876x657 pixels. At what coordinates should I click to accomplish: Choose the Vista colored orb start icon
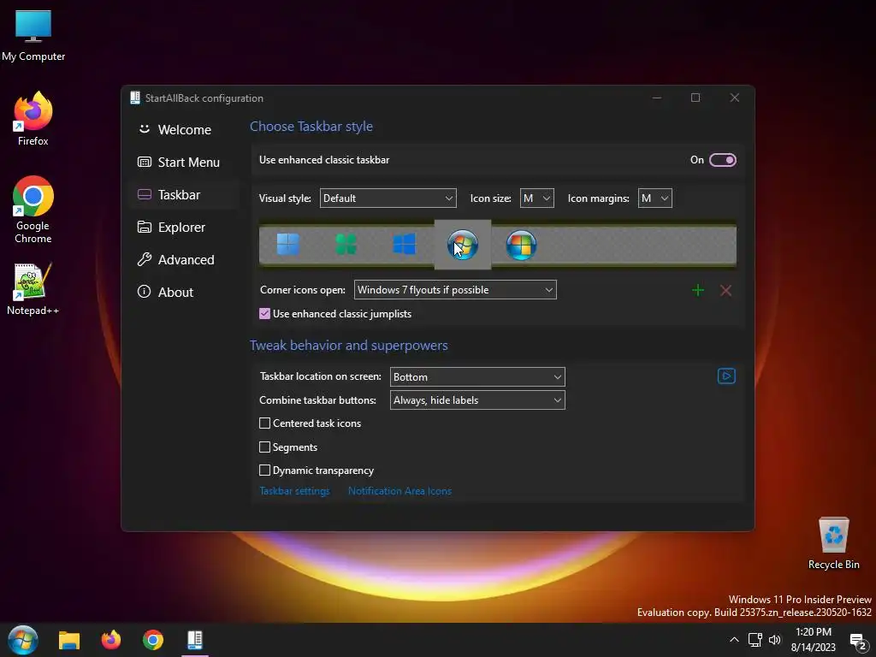[521, 245]
